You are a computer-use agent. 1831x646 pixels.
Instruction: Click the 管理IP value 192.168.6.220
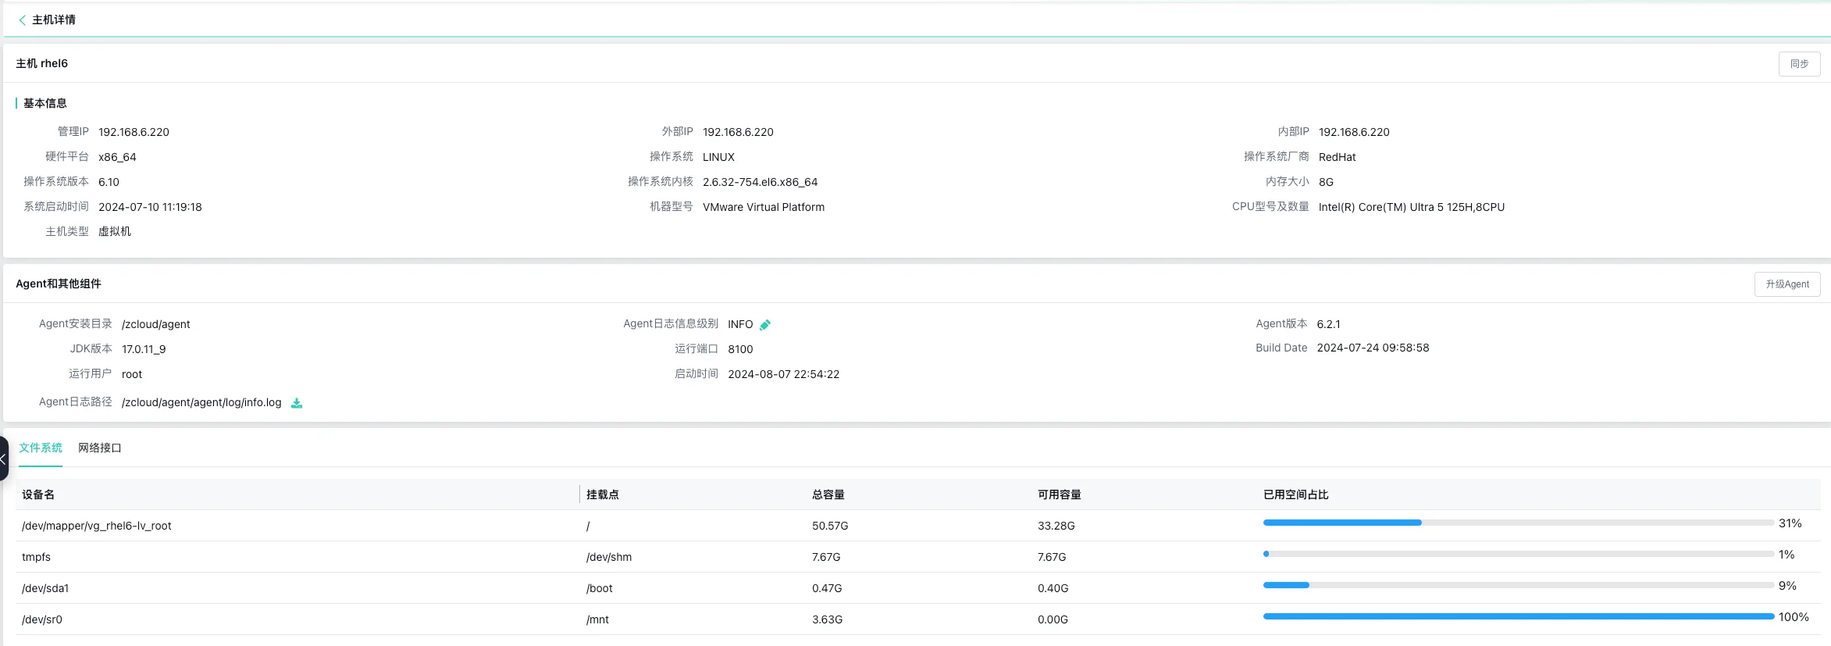pyautogui.click(x=134, y=132)
